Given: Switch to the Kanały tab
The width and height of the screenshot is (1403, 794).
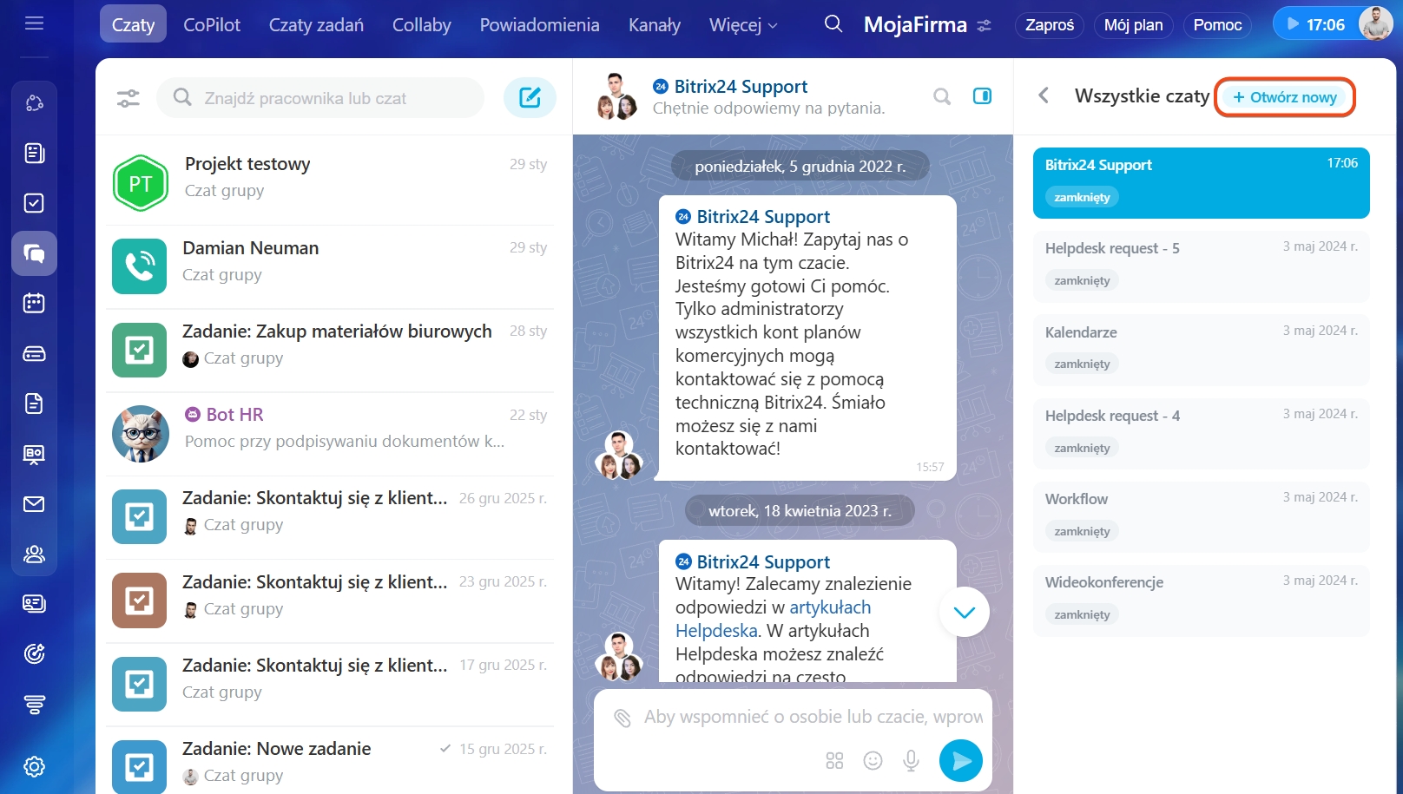Looking at the screenshot, I should [x=655, y=24].
